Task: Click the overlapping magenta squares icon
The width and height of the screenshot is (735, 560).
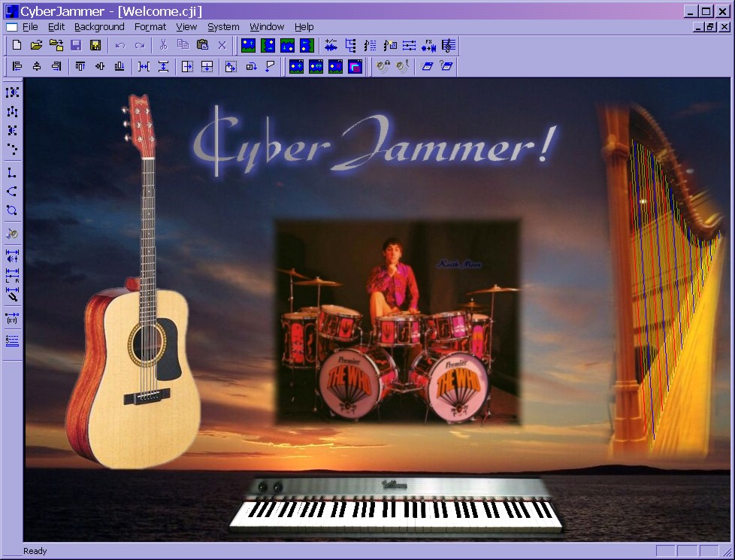Action: pos(355,67)
